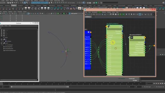Add a new tab with plus button
The height and width of the screenshot is (93, 165).
click(x=93, y=17)
